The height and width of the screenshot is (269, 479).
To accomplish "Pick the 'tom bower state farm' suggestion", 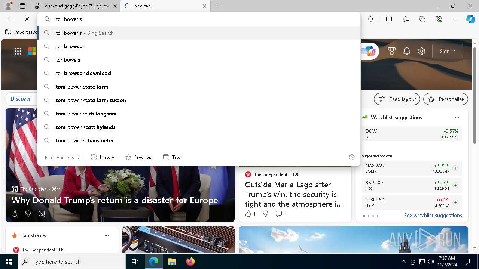I will coord(199,87).
